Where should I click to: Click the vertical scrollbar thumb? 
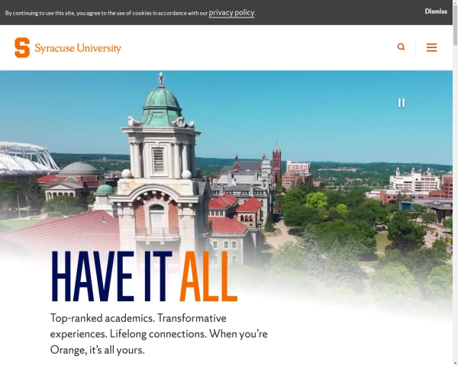click(x=455, y=25)
